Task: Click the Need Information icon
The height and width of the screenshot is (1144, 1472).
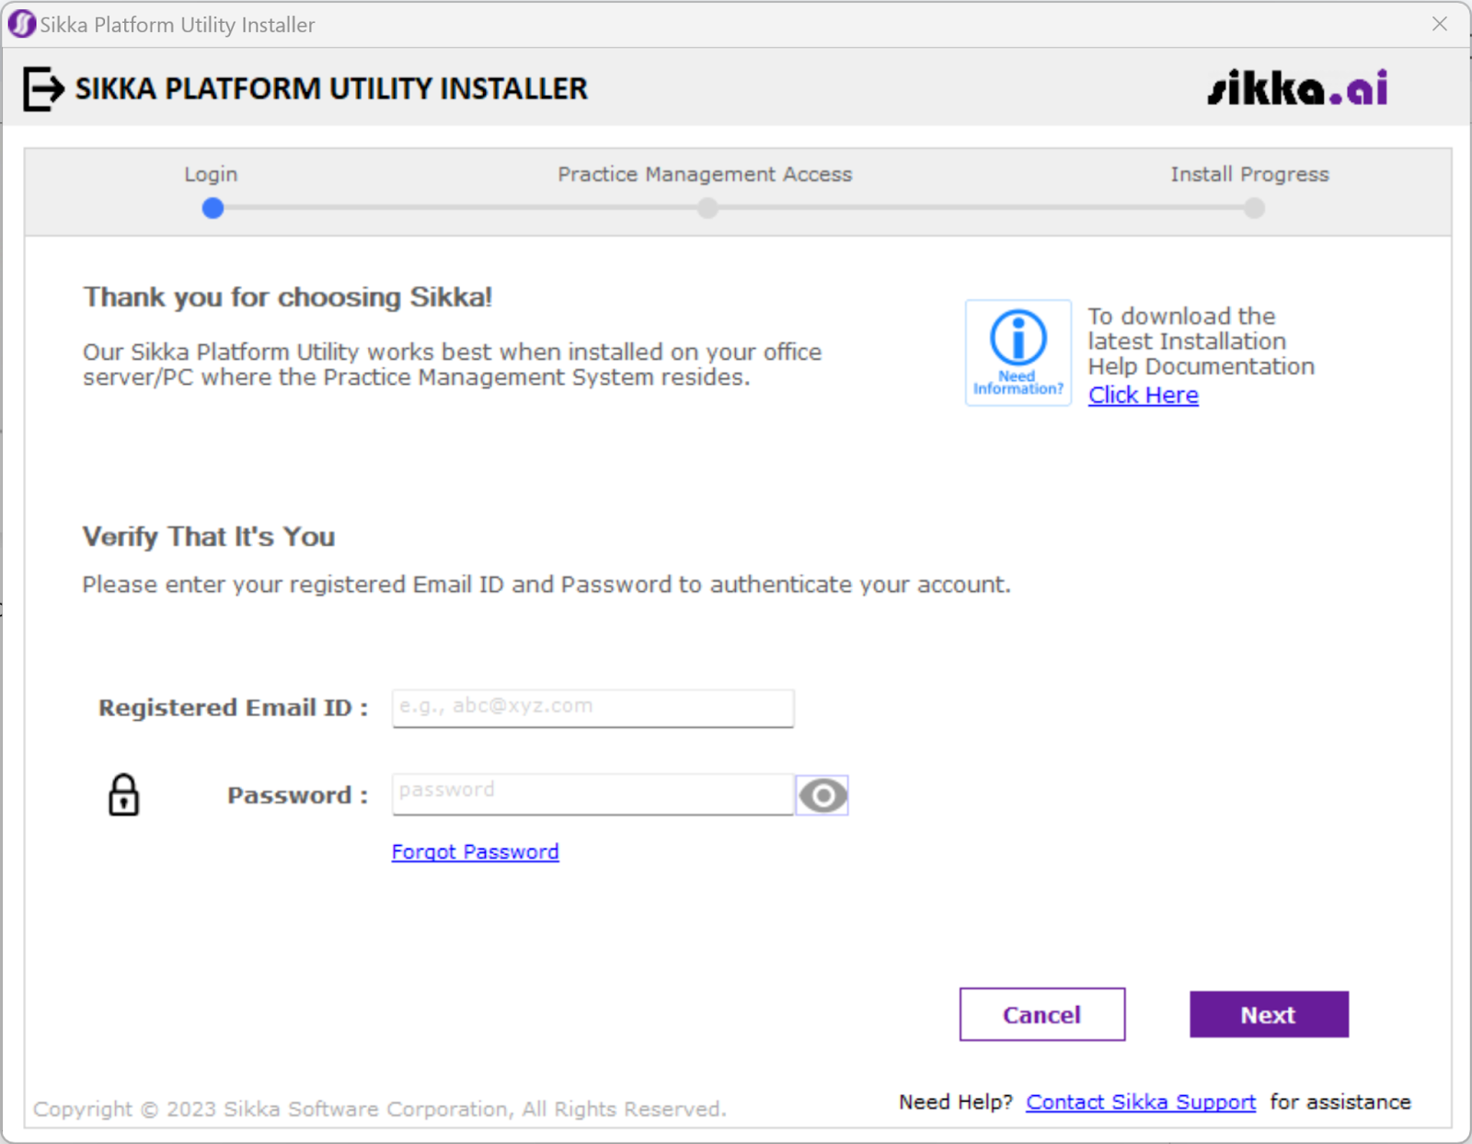Action: tap(1018, 352)
